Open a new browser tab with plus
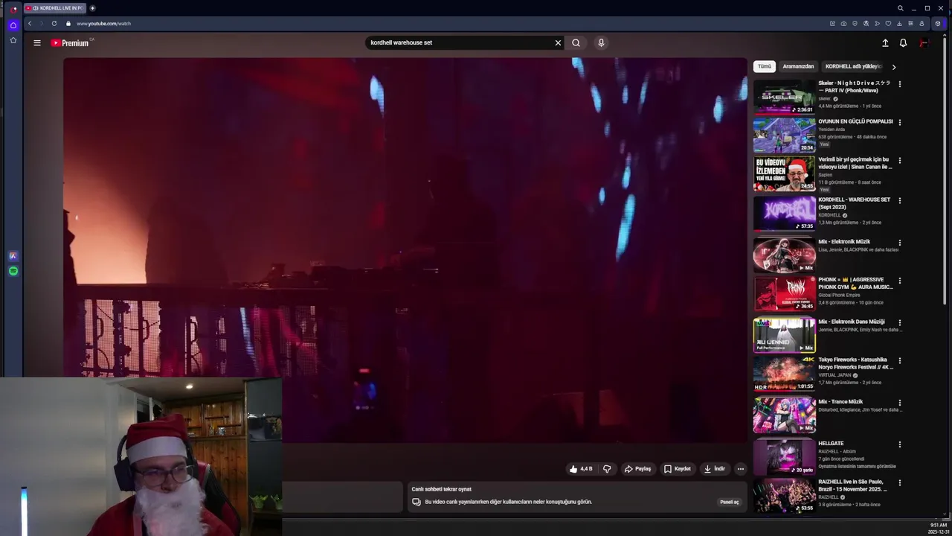 [x=92, y=8]
